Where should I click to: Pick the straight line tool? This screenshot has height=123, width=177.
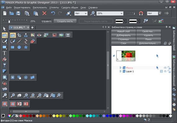19,41
